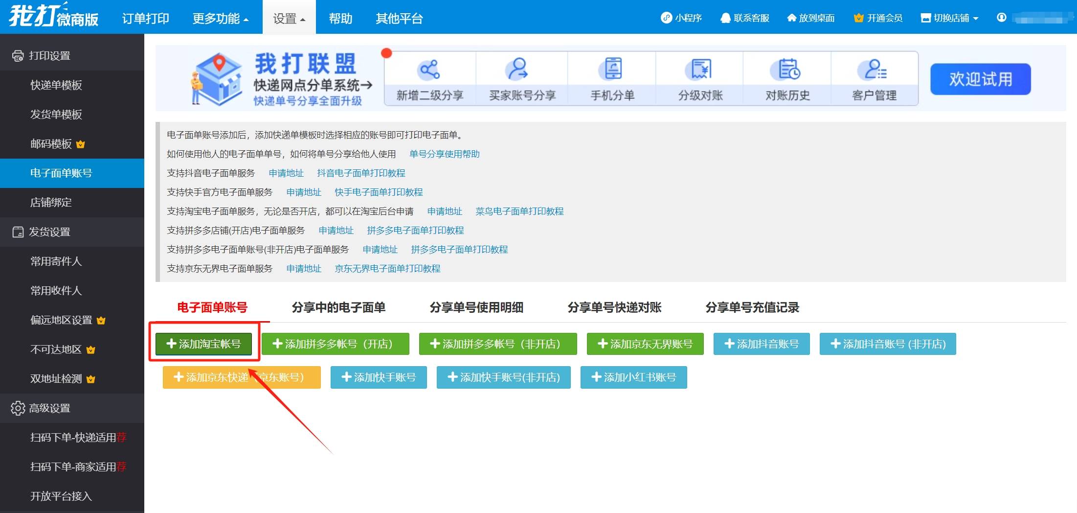Viewport: 1077px width, 513px height.
Task: Open the 分级对账 icon
Action: tap(700, 69)
